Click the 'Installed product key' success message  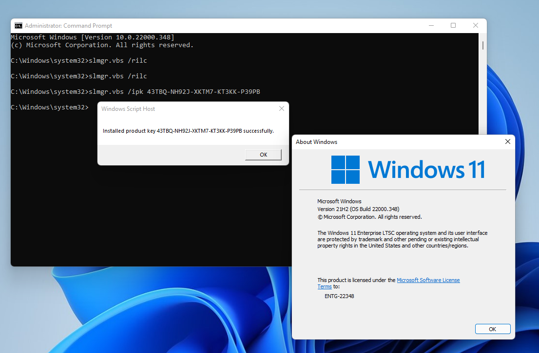(x=188, y=131)
